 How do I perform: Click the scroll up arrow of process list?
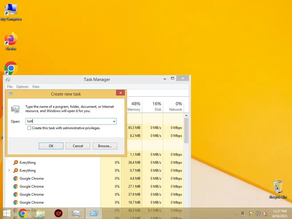pos(186,116)
